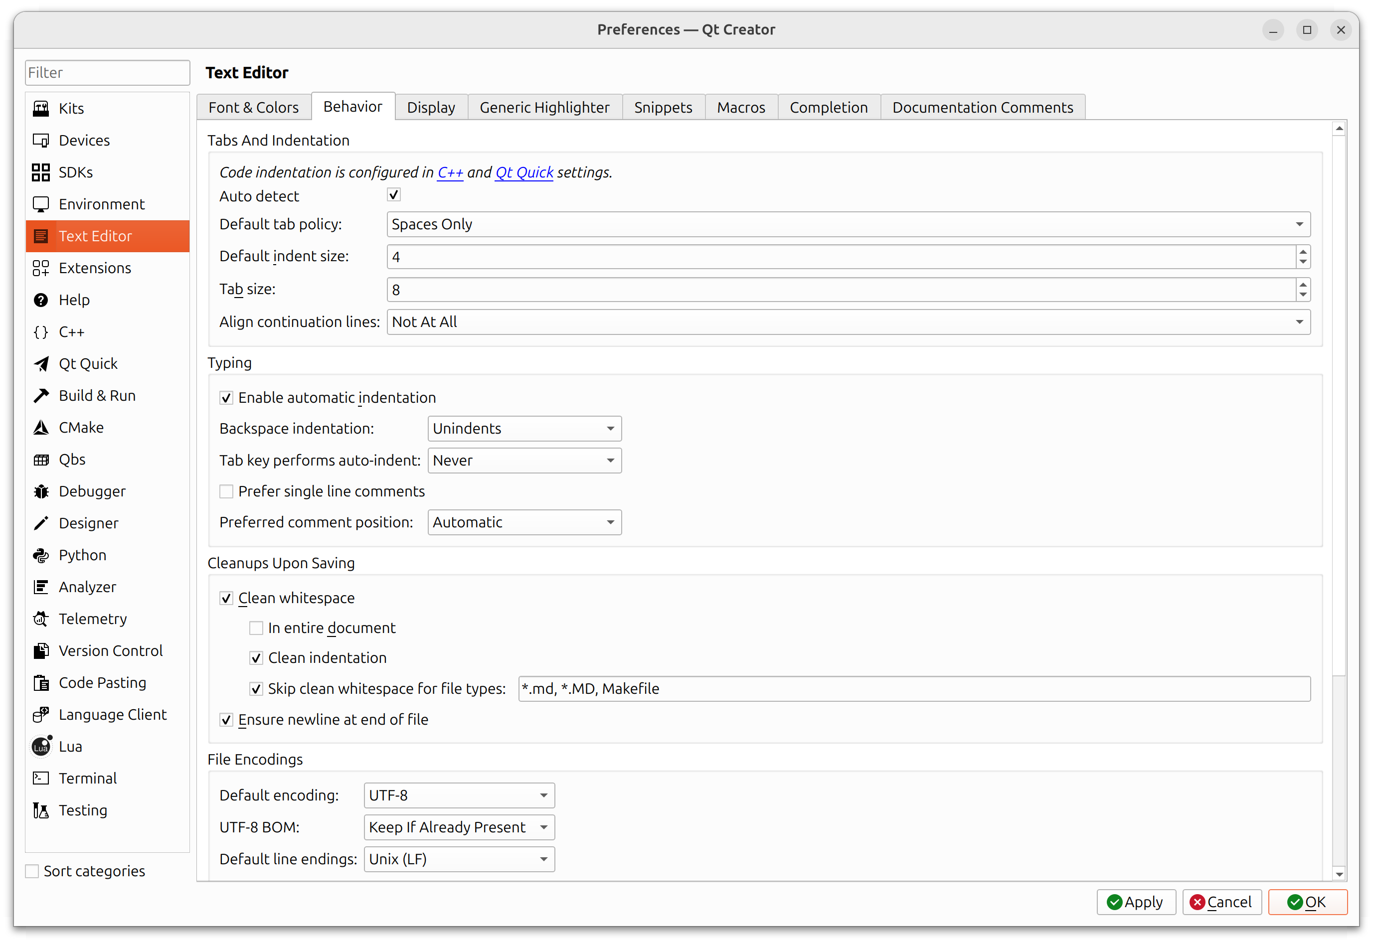
Task: Open the Kits category icon
Action: (41, 109)
